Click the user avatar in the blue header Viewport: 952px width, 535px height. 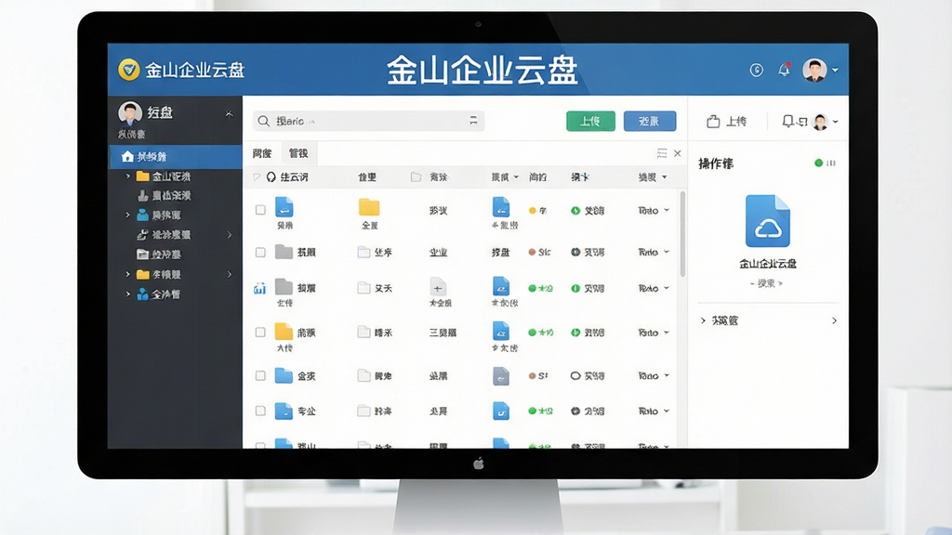pos(814,71)
